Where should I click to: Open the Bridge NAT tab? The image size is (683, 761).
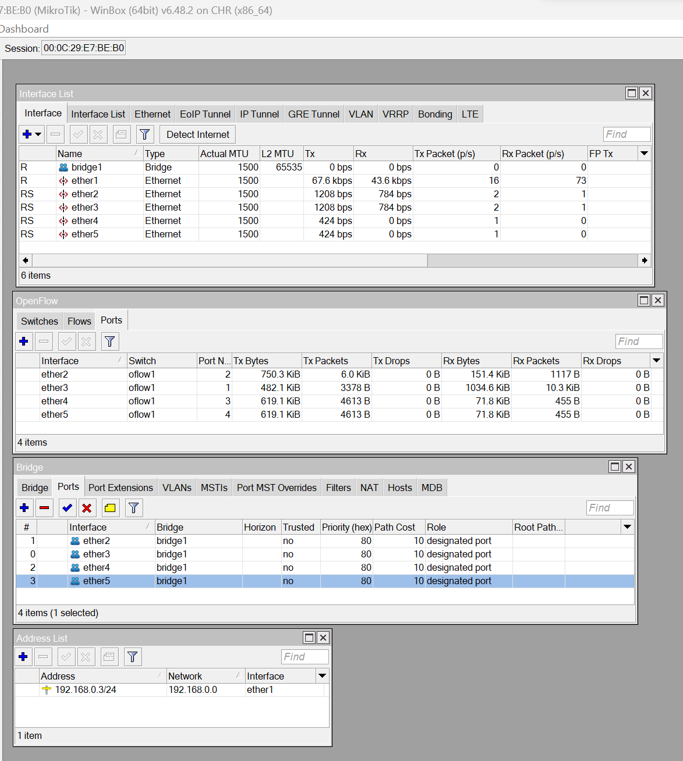[369, 488]
